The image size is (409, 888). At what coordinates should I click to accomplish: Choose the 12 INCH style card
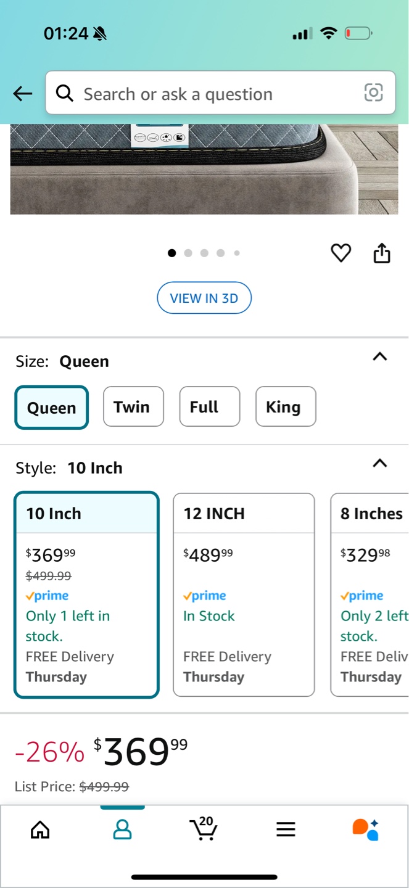pyautogui.click(x=244, y=594)
